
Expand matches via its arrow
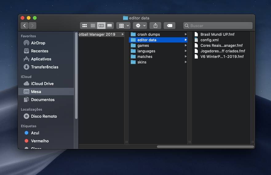point(185,56)
